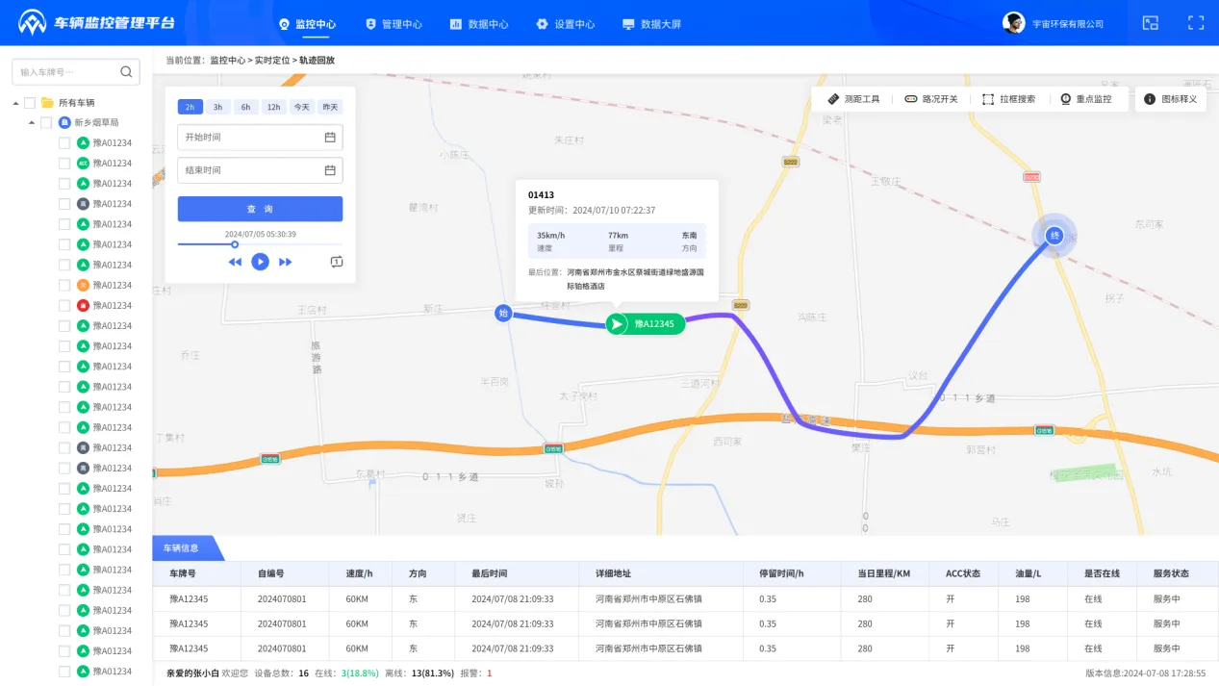Open the 监控中心 nav tab
The image size is (1219, 686).
point(307,24)
